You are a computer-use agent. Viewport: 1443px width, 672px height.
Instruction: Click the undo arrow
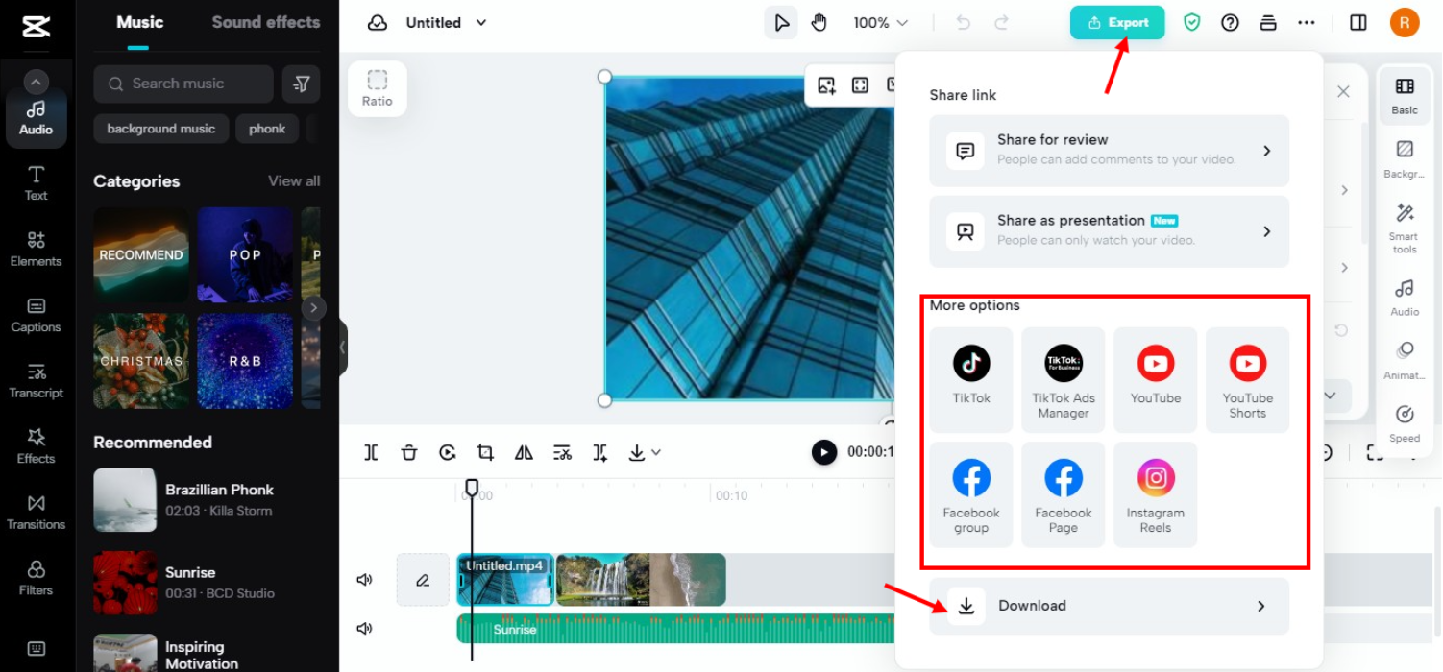pos(964,23)
